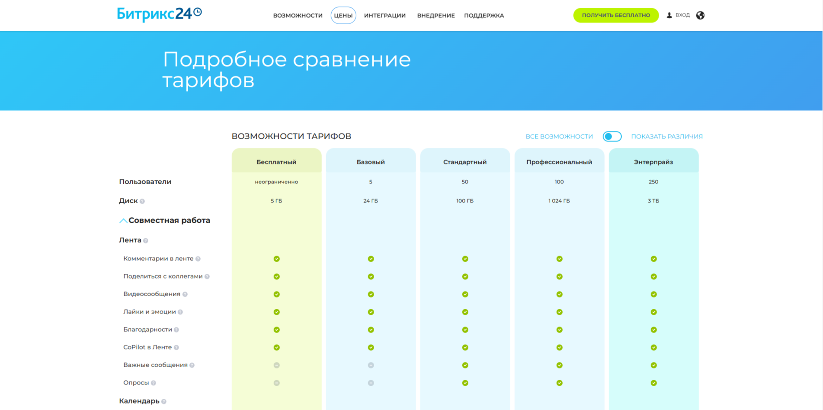Click the globe language selector icon
The height and width of the screenshot is (410, 823).
click(700, 16)
